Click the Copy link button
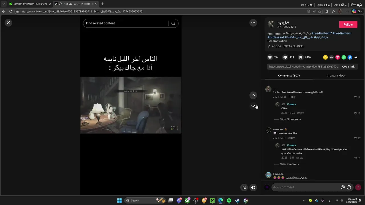365x205 pixels. pos(348,67)
